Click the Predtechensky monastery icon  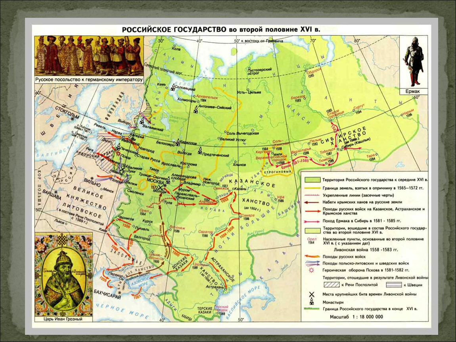click(200, 150)
